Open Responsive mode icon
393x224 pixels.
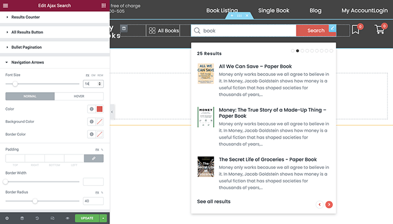pyautogui.click(x=52, y=218)
